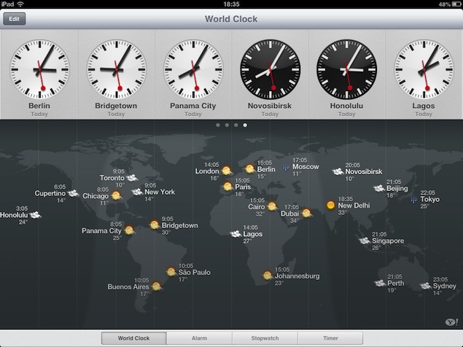
Task: Tap the Moscow label on the map
Action: coord(306,166)
